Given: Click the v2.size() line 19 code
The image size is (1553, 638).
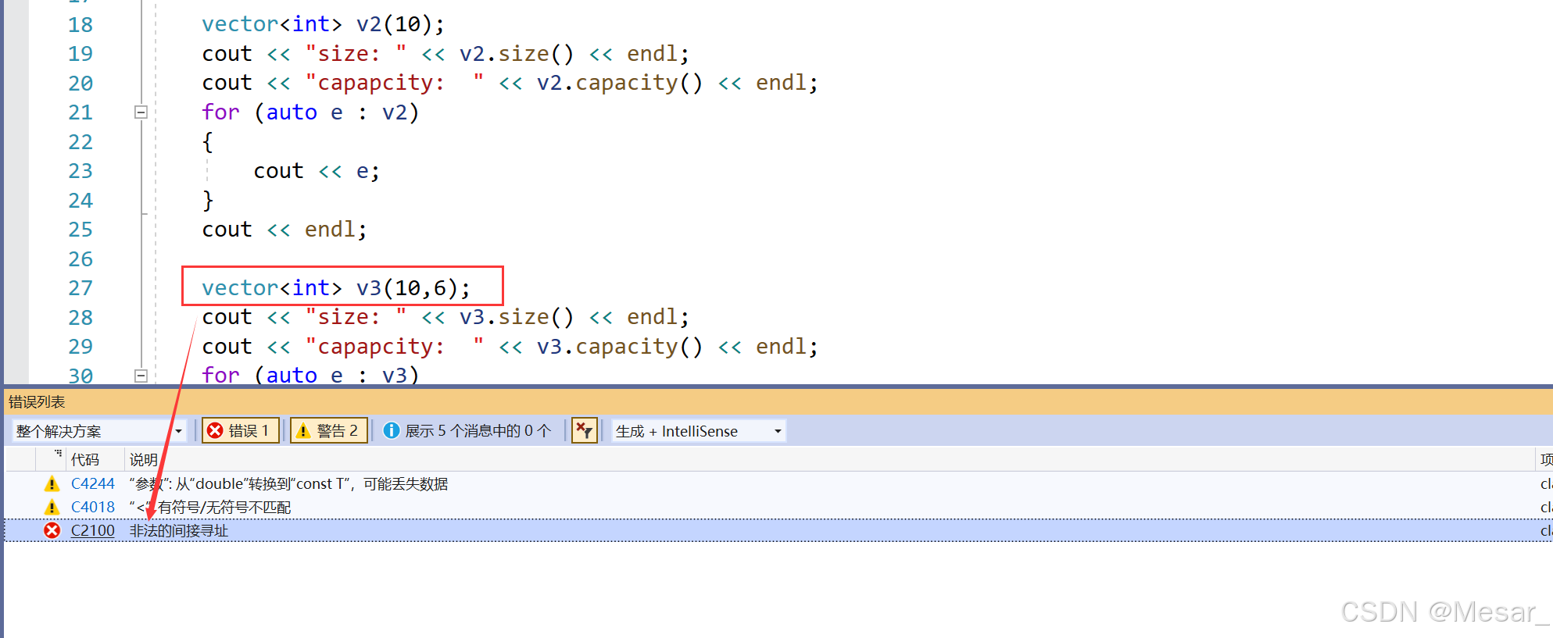Looking at the screenshot, I should [446, 54].
